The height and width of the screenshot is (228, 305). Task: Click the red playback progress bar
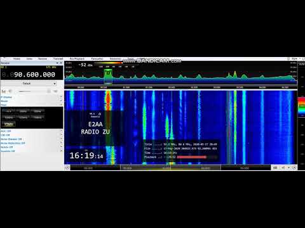[x=191, y=157]
